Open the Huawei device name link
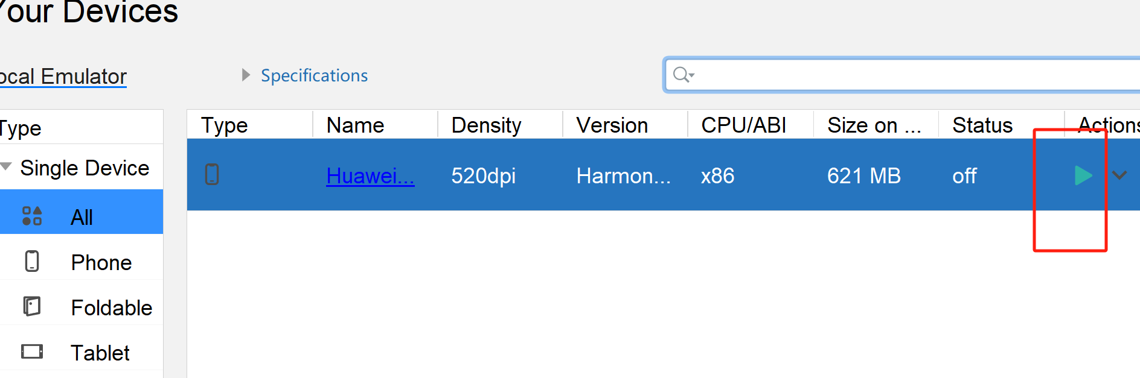 370,176
